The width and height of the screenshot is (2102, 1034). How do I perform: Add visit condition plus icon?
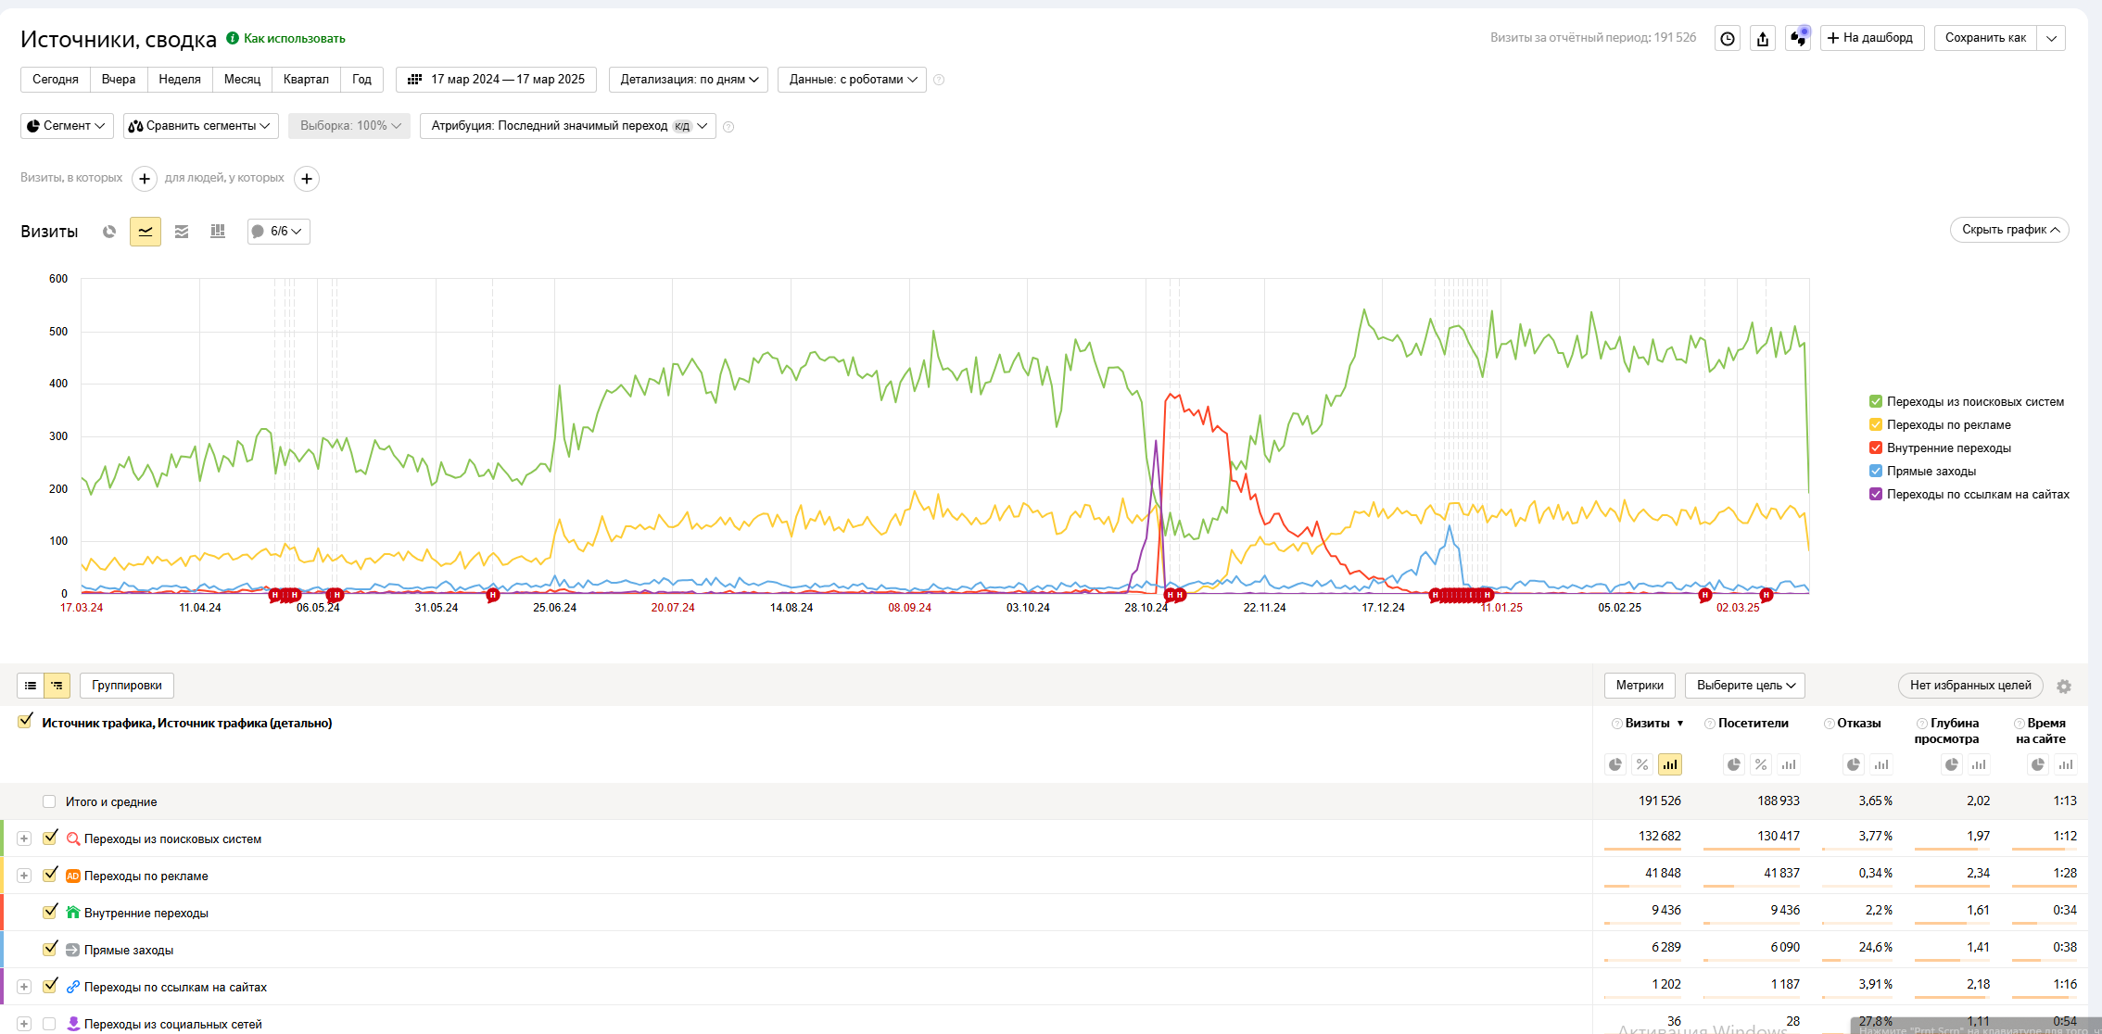click(145, 178)
